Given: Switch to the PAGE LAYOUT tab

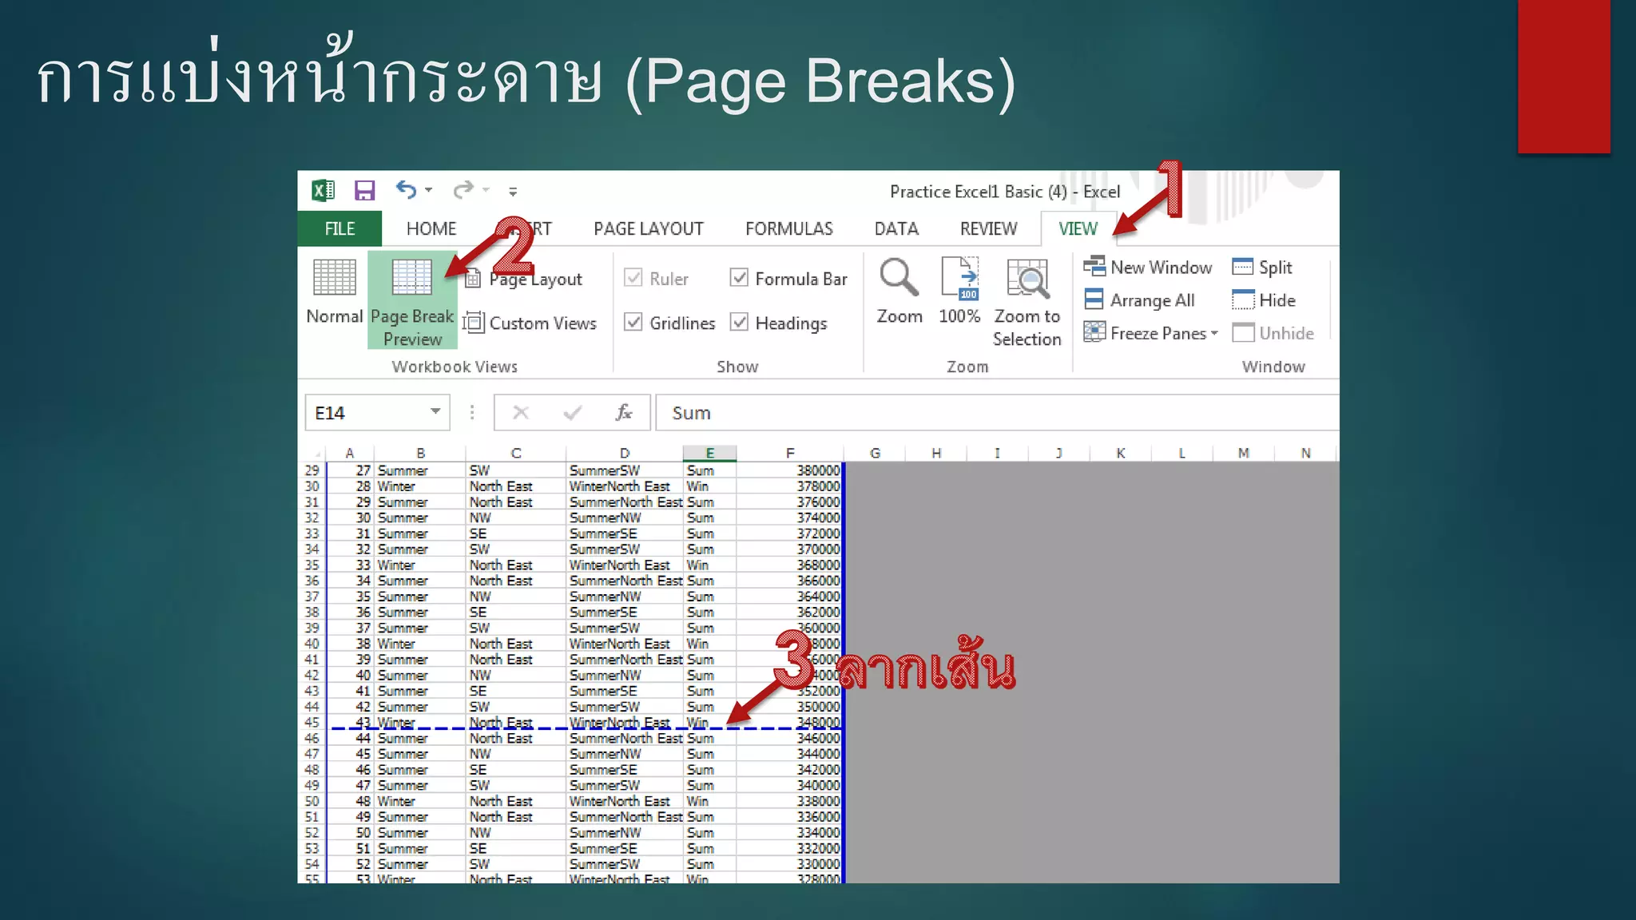Looking at the screenshot, I should pyautogui.click(x=649, y=228).
